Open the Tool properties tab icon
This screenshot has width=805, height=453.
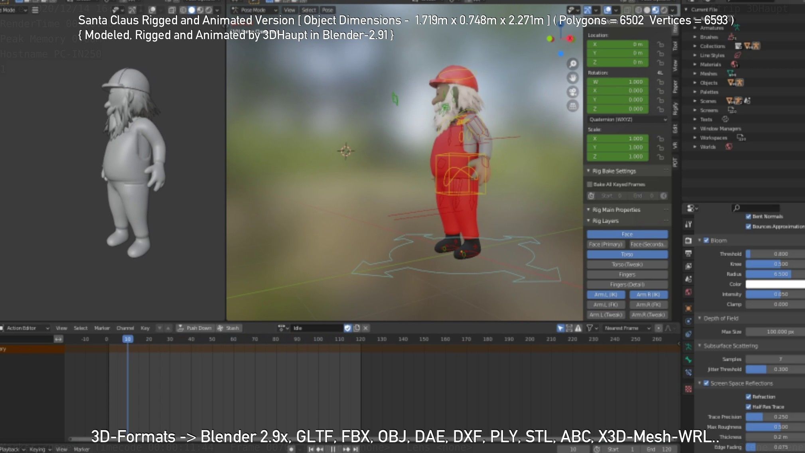tap(689, 225)
